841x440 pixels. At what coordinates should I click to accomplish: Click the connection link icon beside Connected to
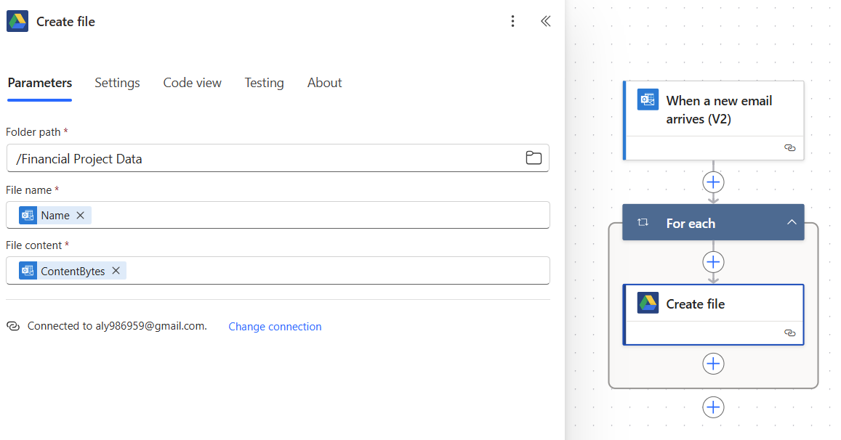pos(13,326)
